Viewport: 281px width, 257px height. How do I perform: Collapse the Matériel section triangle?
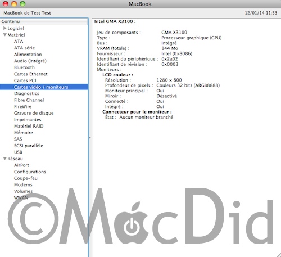pyautogui.click(x=5, y=35)
